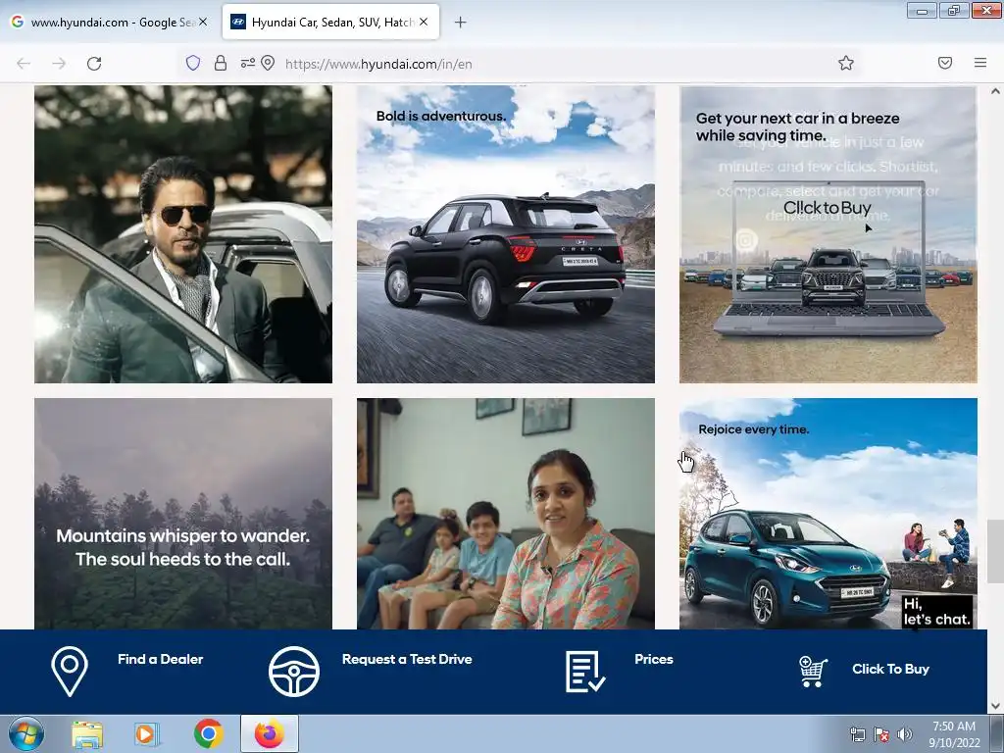Click the scrollbar up arrow
Image resolution: width=1004 pixels, height=753 pixels.
click(x=995, y=91)
